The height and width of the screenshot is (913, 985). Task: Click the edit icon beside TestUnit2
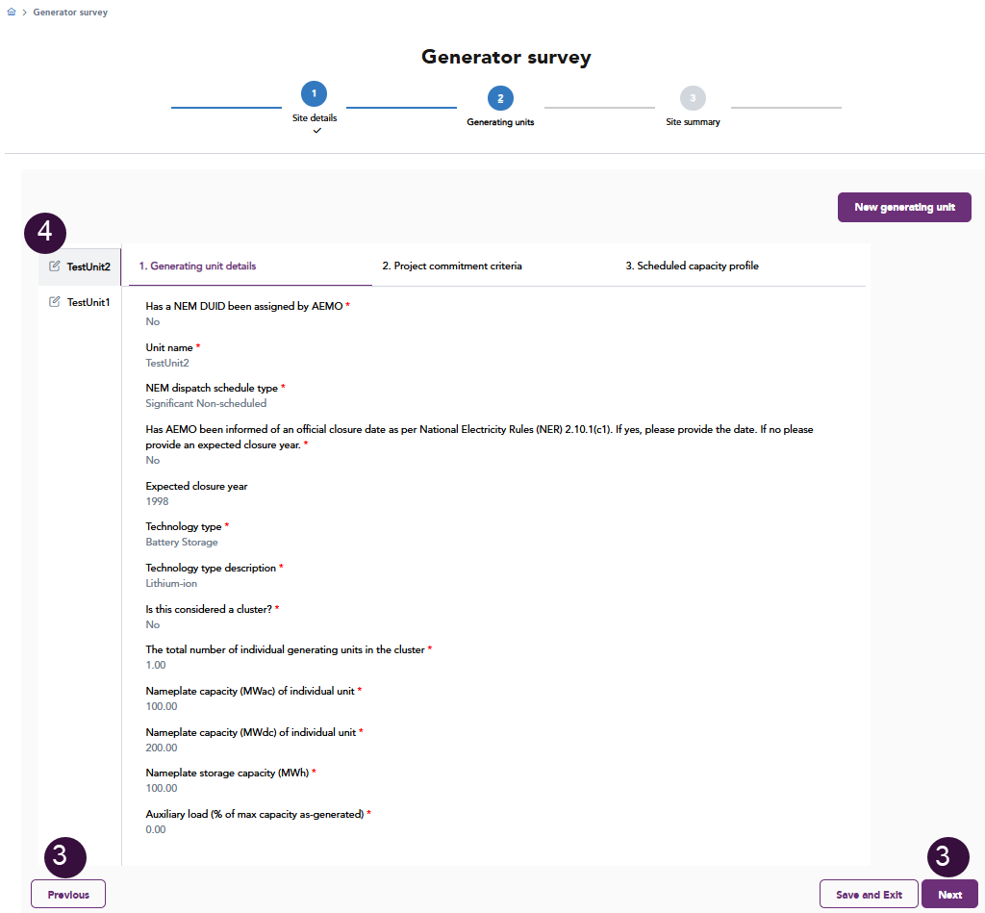coord(55,266)
